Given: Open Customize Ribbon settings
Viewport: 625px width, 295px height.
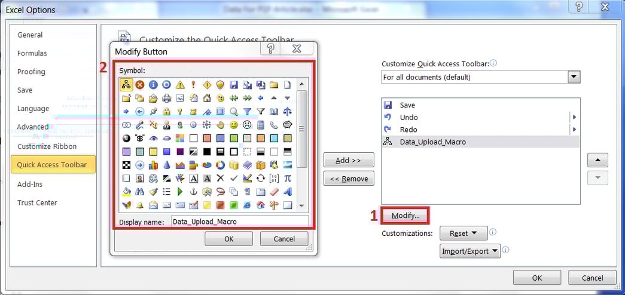Looking at the screenshot, I should coord(47,146).
